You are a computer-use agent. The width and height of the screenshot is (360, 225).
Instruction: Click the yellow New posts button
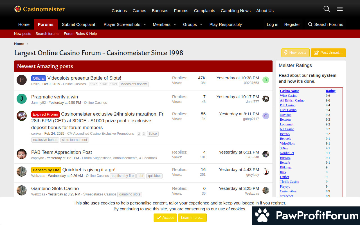(295, 53)
